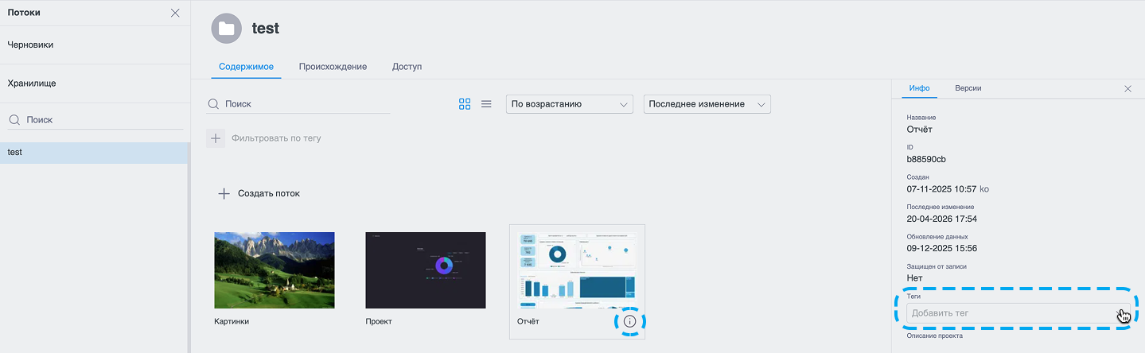Open the Проект thumbnail
1145x353 pixels.
pos(426,270)
